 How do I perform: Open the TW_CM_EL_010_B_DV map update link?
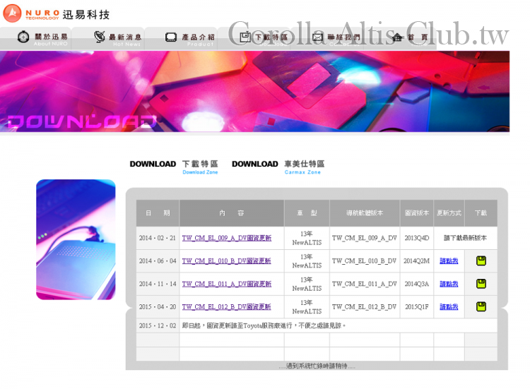226,261
